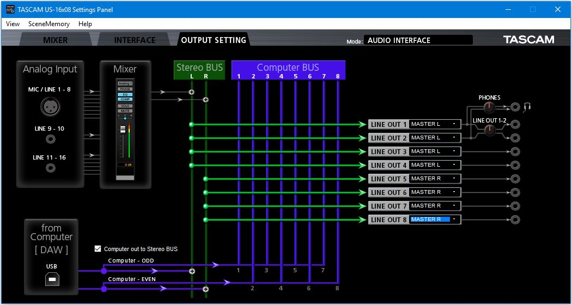
Task: Click the Stereo BUS header
Action: coord(199,70)
